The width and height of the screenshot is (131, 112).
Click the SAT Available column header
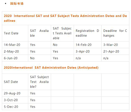pos(39,33)
